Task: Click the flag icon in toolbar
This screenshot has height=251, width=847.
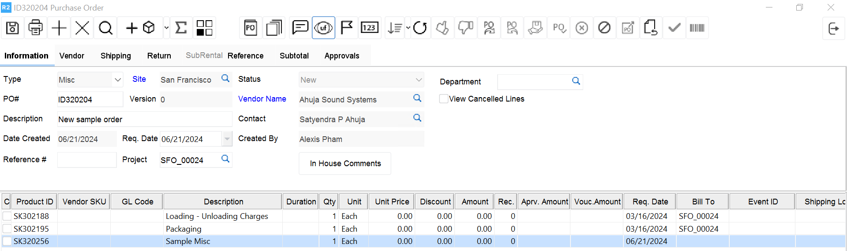Action: (347, 28)
